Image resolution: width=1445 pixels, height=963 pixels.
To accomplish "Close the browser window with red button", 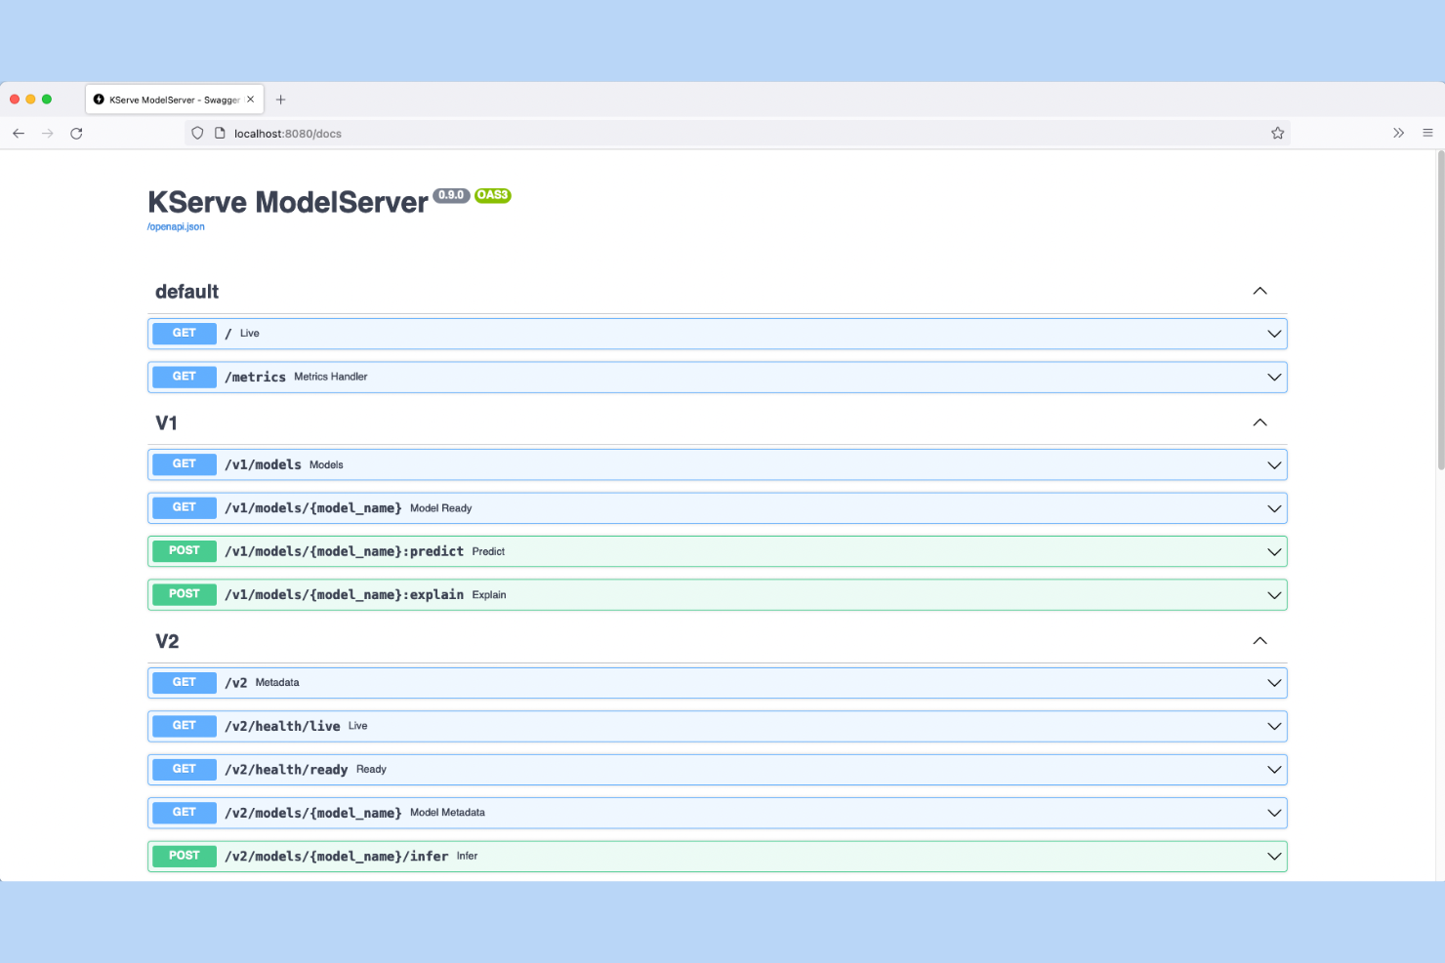I will (x=15, y=100).
